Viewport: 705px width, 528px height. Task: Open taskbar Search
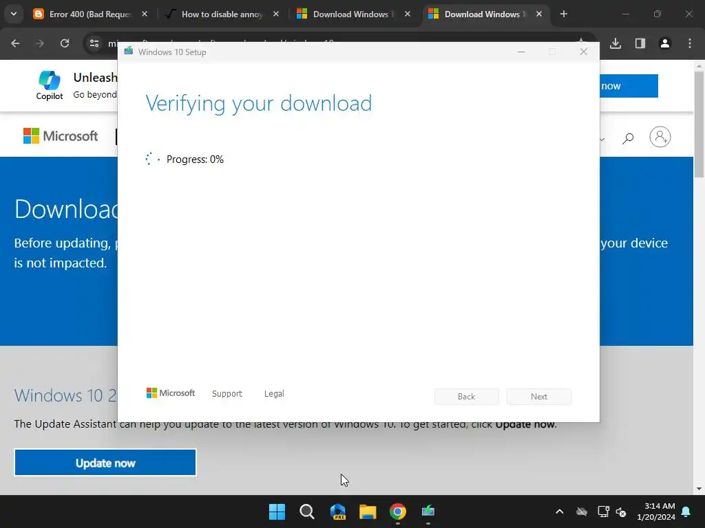pyautogui.click(x=307, y=511)
